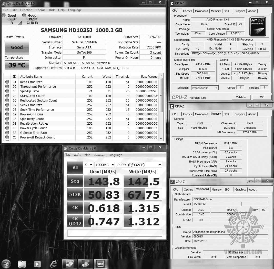Open the File menu in CrystalDiskInfo
The width and height of the screenshot is (274, 269).
click(x=6, y=10)
